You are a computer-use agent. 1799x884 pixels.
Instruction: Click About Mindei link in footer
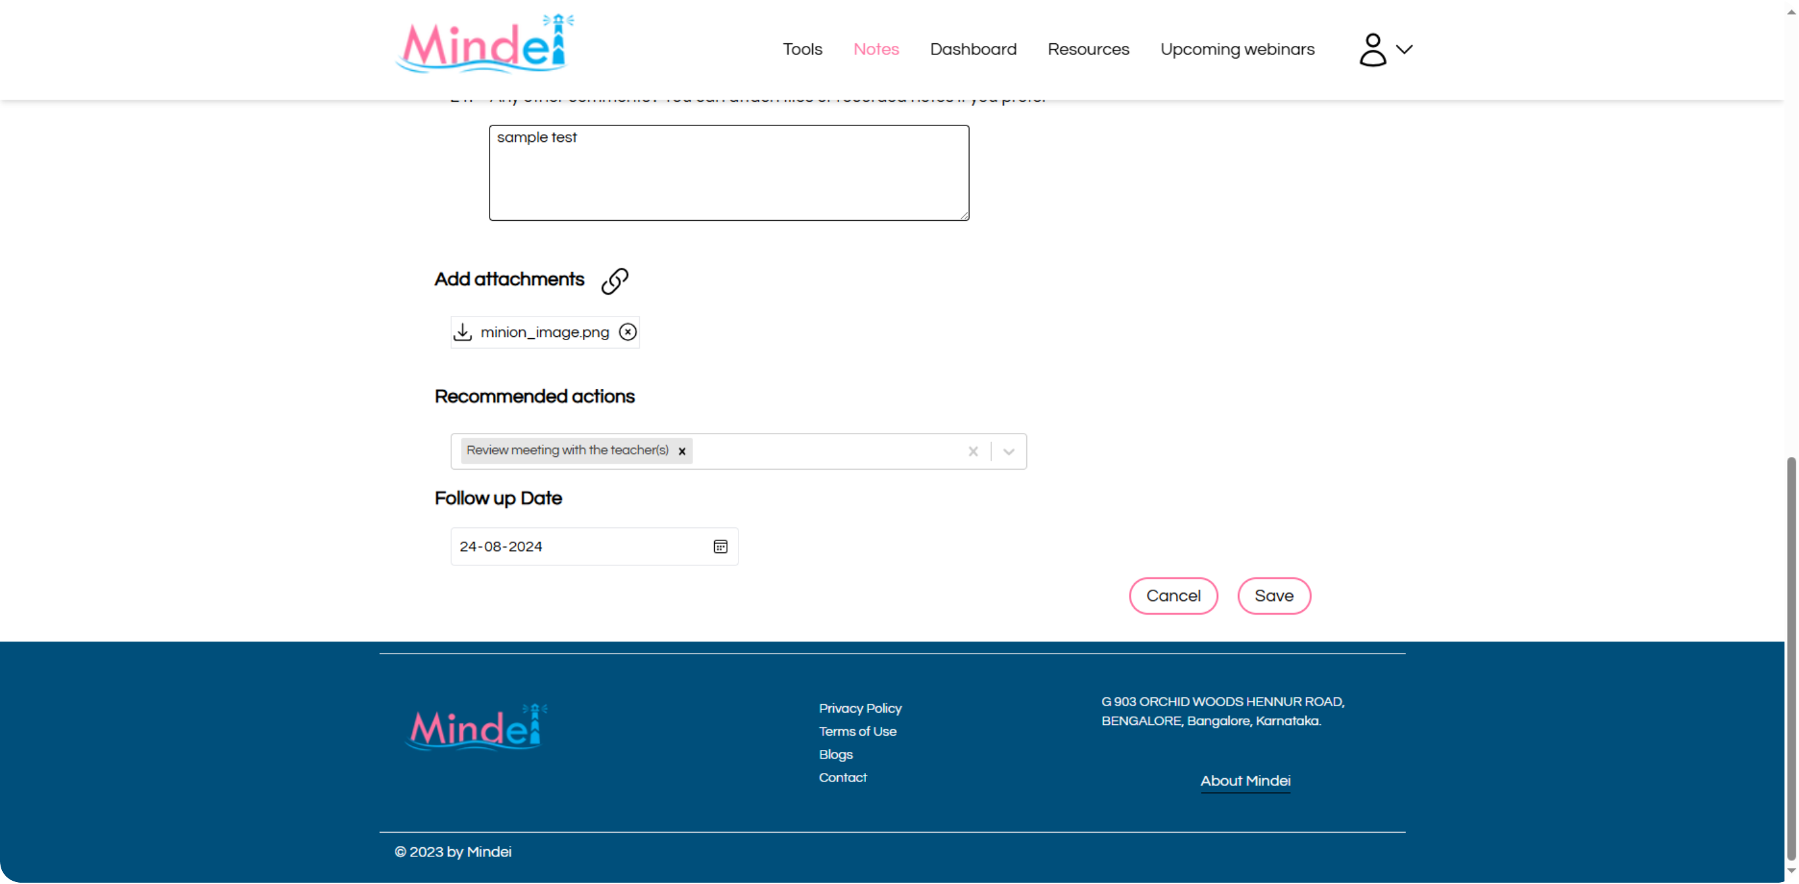(1246, 781)
